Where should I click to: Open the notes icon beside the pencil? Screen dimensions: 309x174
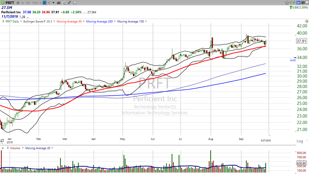(x=75, y=3)
